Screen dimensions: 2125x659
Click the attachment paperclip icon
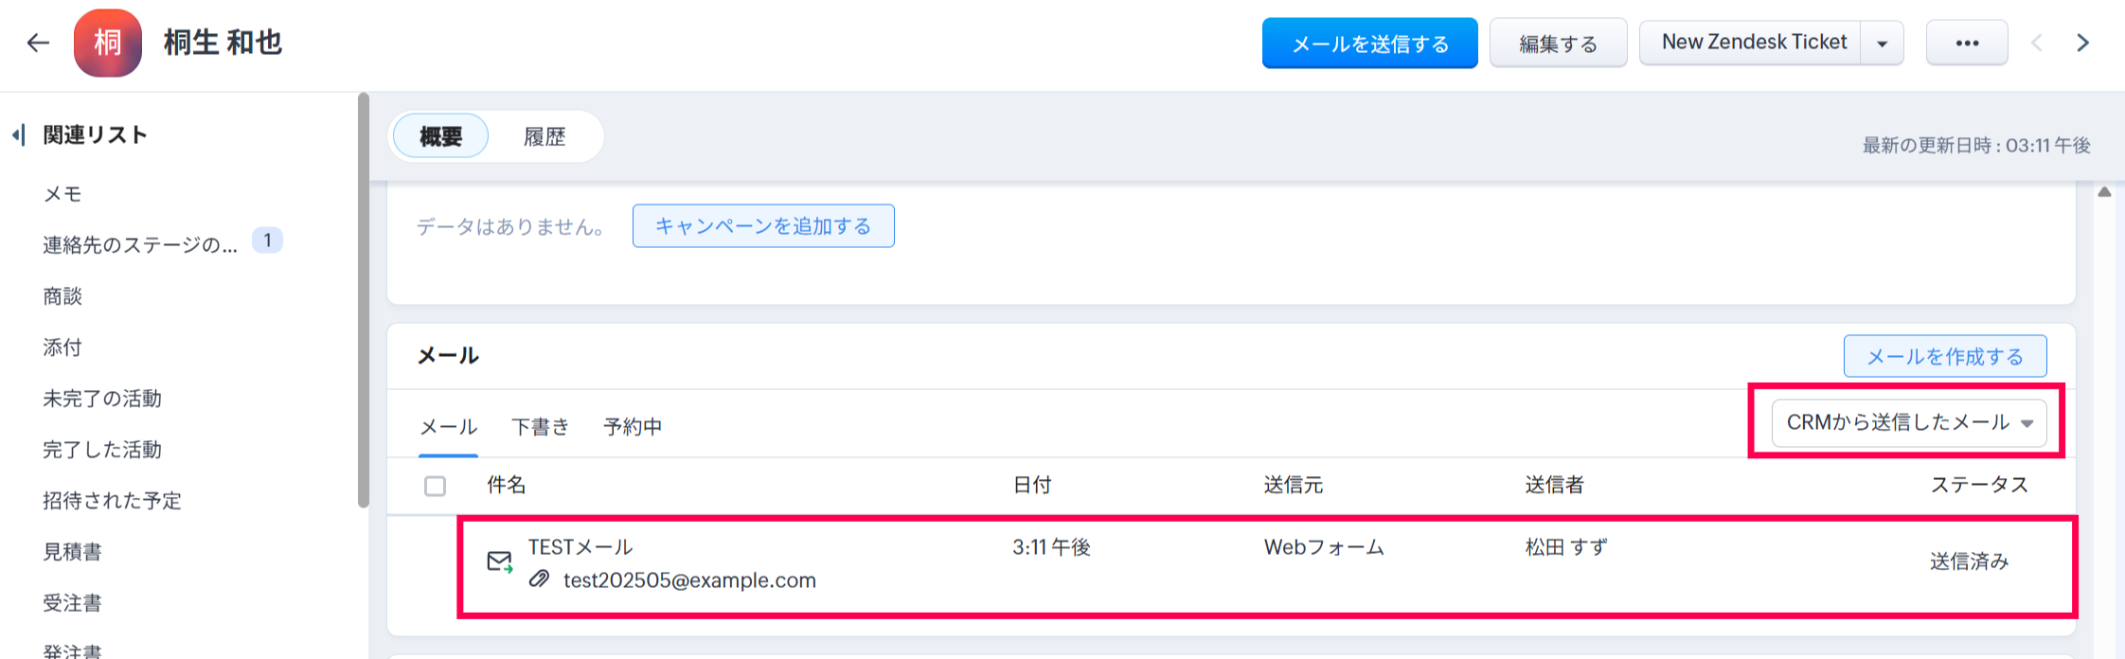click(539, 579)
